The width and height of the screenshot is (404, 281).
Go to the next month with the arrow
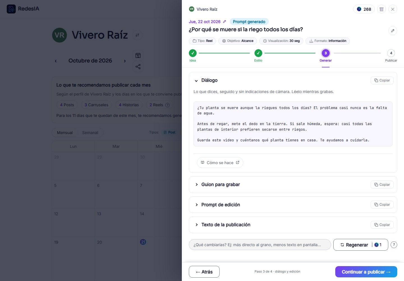pyautogui.click(x=125, y=61)
